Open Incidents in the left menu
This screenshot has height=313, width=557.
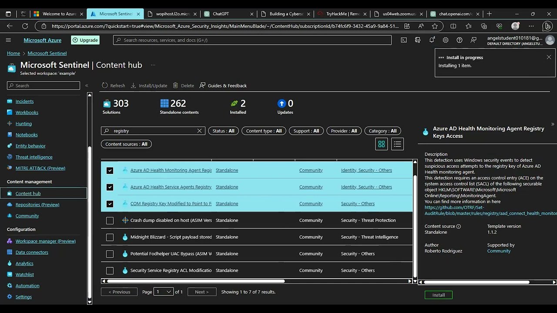tap(24, 101)
